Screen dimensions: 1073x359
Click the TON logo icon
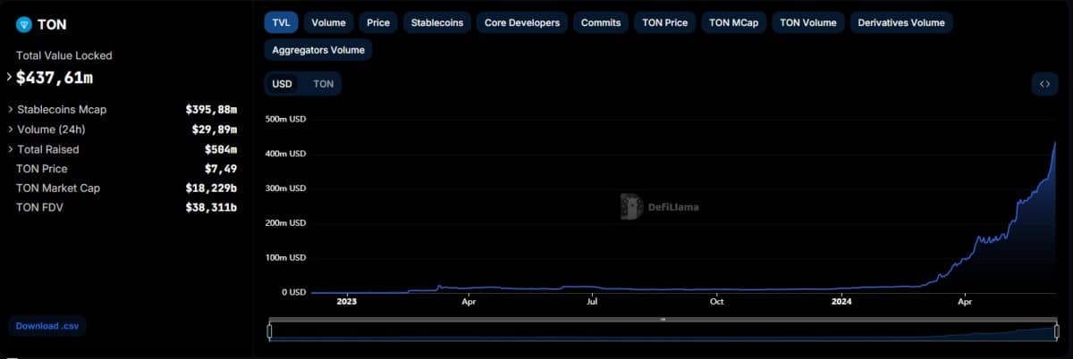24,25
